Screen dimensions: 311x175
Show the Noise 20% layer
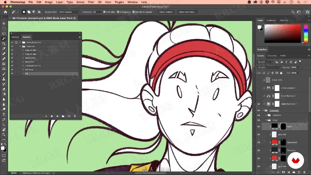pos(258,80)
